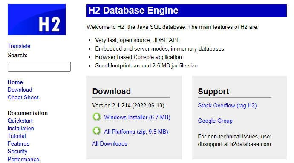This screenshot has height=163, width=294.
Task: Click the Version 2.1.214 (2022-06-13) text
Action: coord(128,106)
